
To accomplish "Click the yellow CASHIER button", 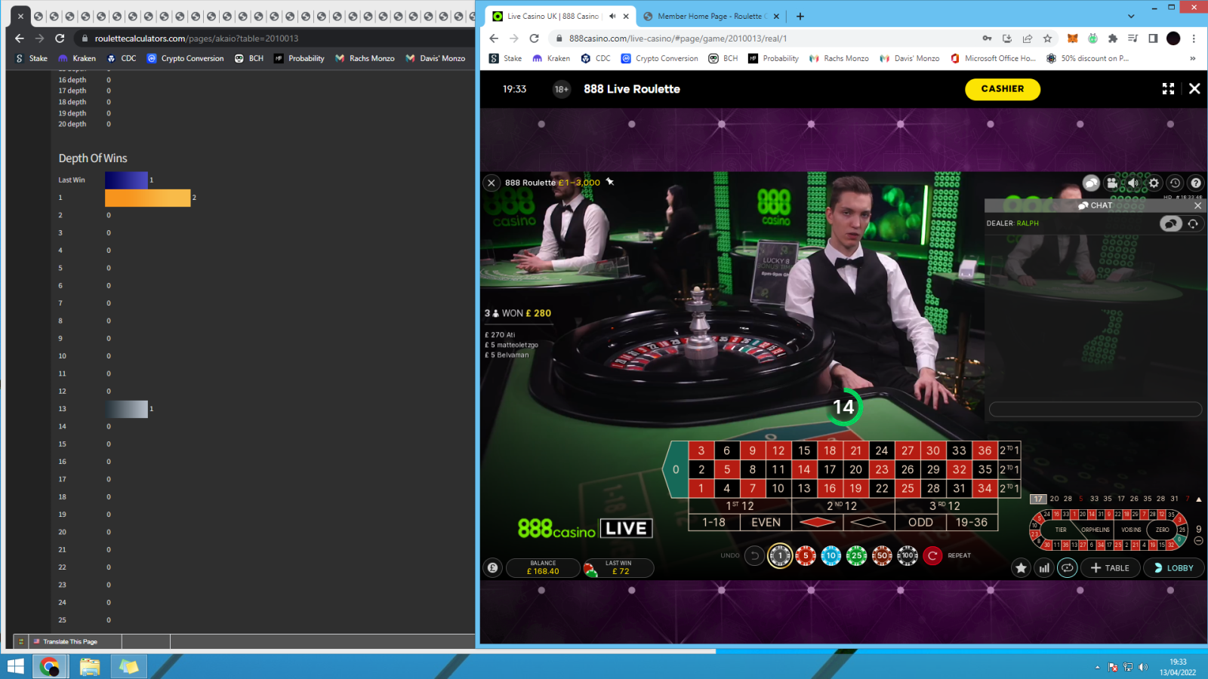I will point(1003,89).
